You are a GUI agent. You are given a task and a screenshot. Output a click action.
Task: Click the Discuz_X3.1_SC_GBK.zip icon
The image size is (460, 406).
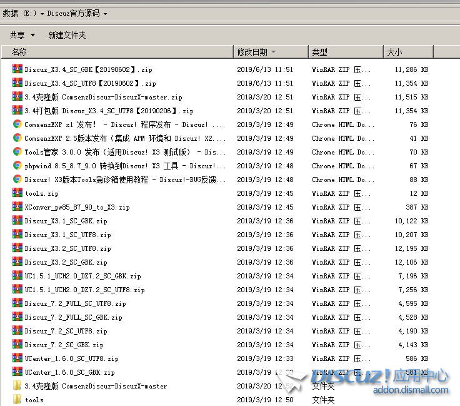[x=17, y=220]
